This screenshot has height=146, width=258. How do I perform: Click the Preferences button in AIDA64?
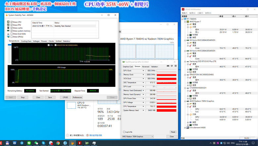point(77,97)
